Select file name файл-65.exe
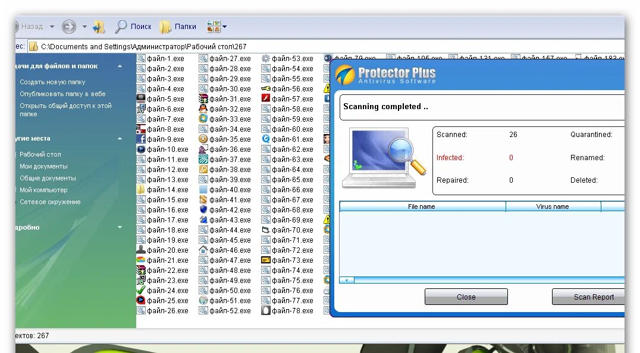This screenshot has width=640, height=353. point(293,180)
